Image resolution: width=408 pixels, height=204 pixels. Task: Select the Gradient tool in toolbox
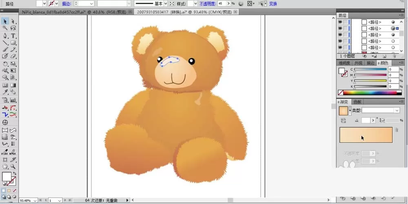tap(13, 85)
